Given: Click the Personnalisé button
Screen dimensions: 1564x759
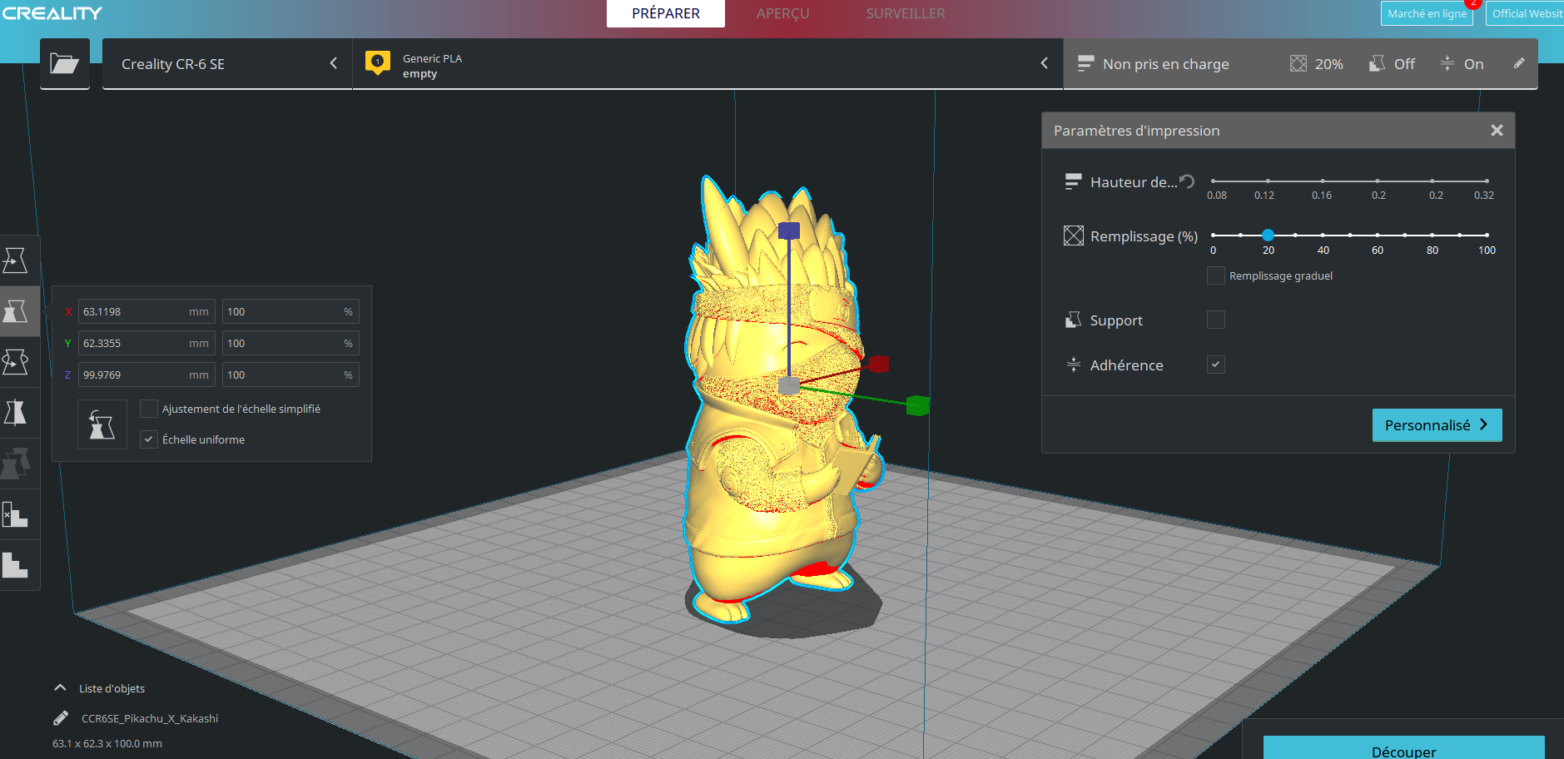Looking at the screenshot, I should pyautogui.click(x=1437, y=424).
